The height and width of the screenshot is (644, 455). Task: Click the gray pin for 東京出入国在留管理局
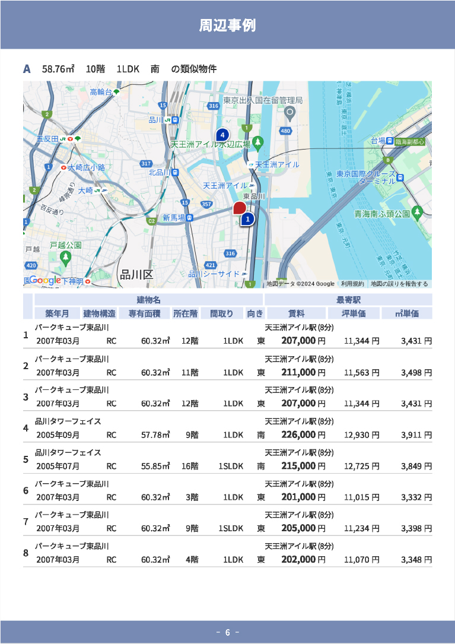[290, 114]
